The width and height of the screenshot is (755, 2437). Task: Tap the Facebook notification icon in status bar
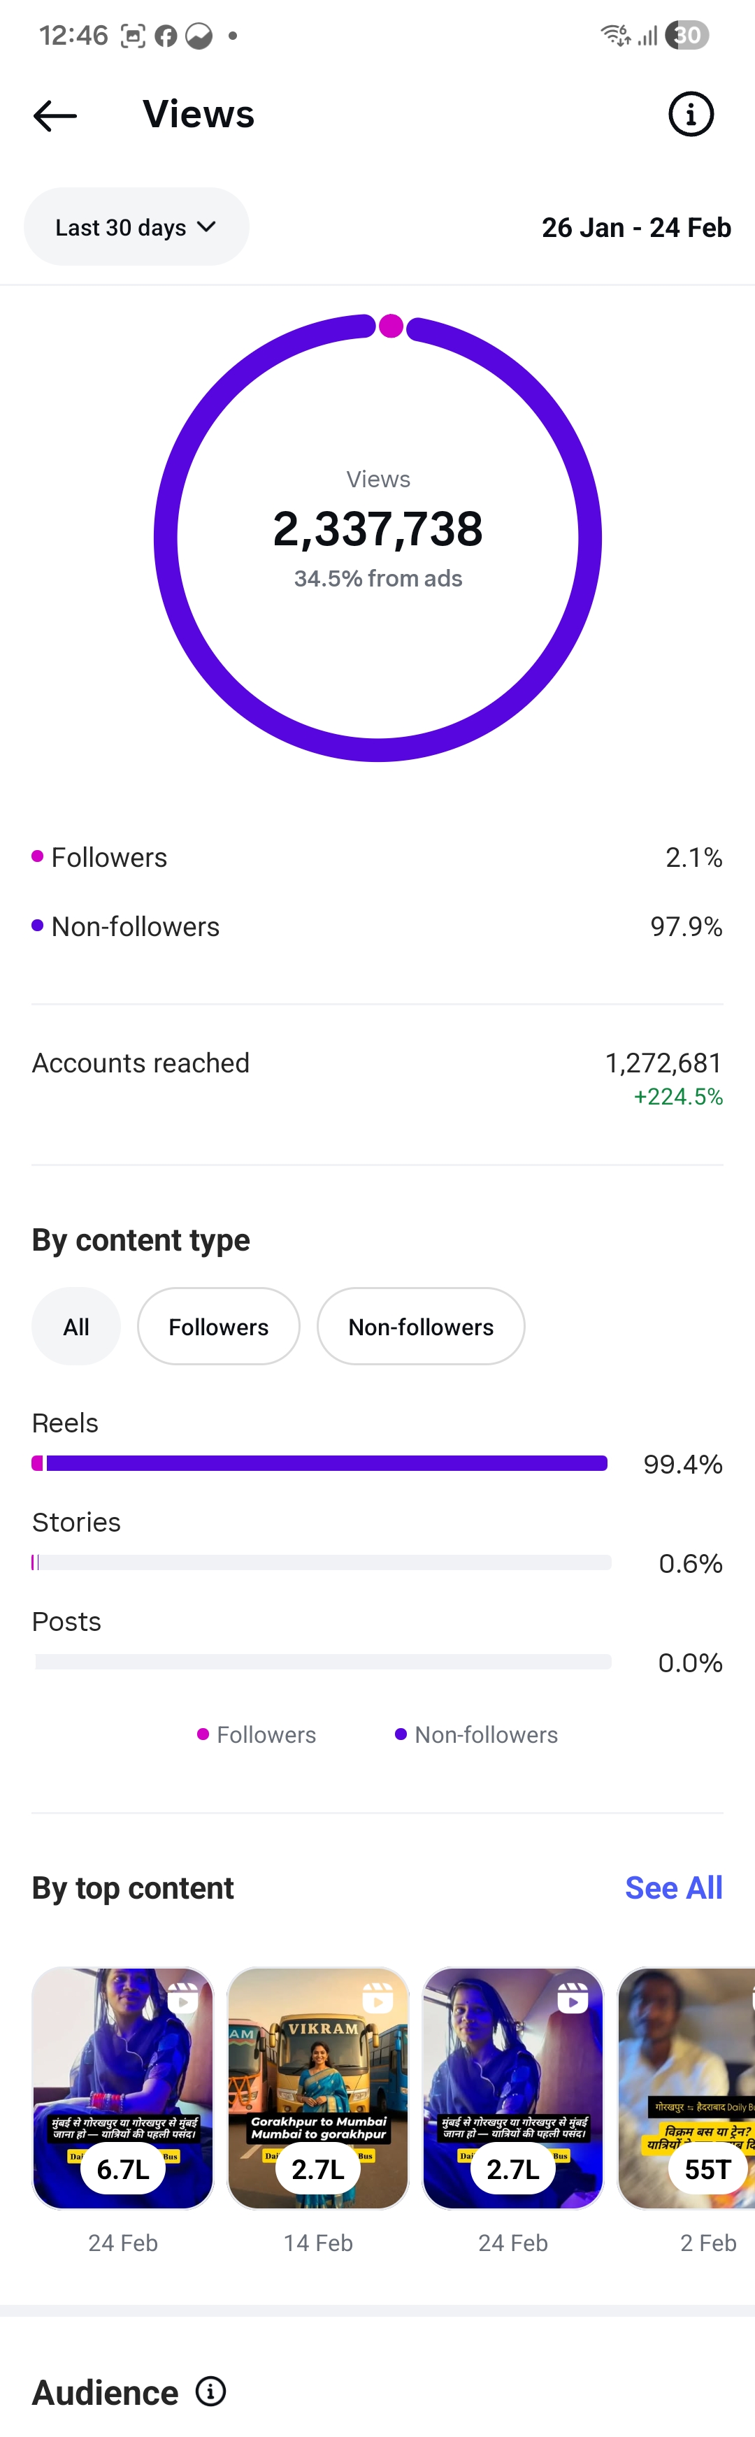166,36
